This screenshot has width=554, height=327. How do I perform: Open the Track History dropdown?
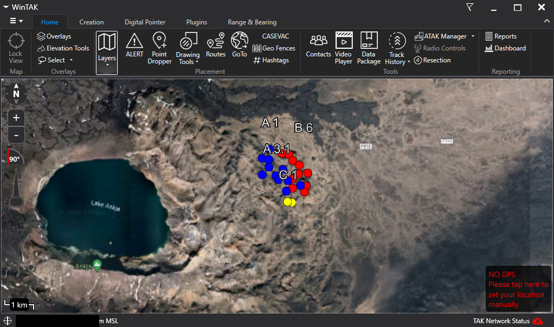click(x=397, y=49)
